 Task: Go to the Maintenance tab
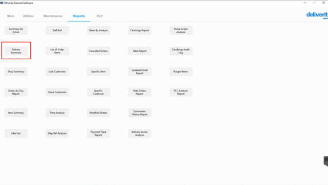pyautogui.click(x=53, y=16)
